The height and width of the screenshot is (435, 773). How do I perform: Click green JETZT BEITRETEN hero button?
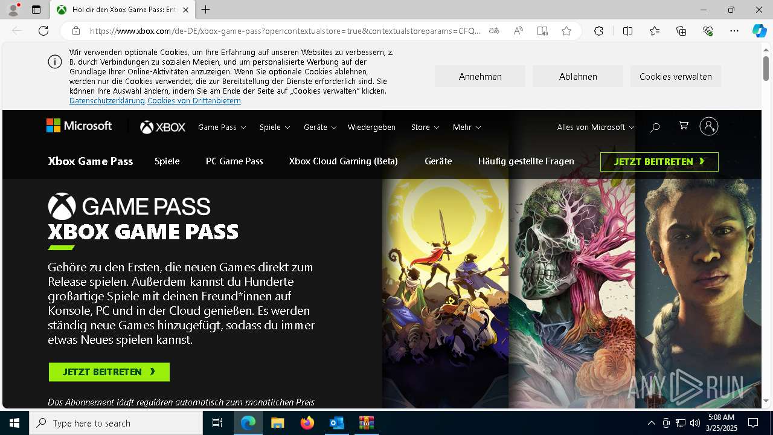[109, 372]
